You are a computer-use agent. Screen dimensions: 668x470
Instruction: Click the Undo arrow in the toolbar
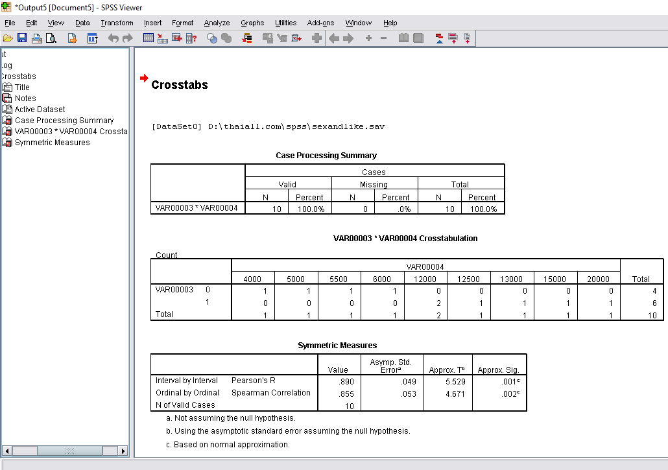click(x=113, y=38)
